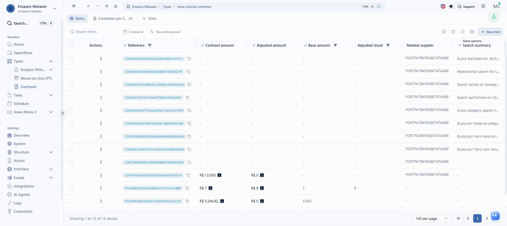
Task: Change language via the US flag icon
Action: click(x=443, y=6)
